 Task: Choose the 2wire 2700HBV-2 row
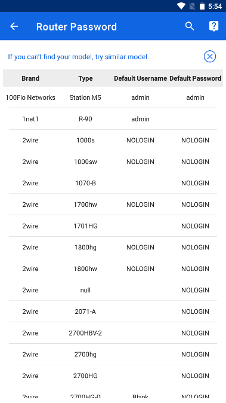point(113,333)
